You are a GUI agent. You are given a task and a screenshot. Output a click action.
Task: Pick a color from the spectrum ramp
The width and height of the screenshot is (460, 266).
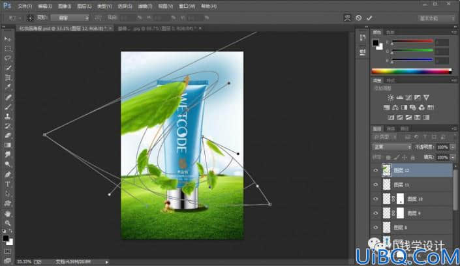(411, 71)
